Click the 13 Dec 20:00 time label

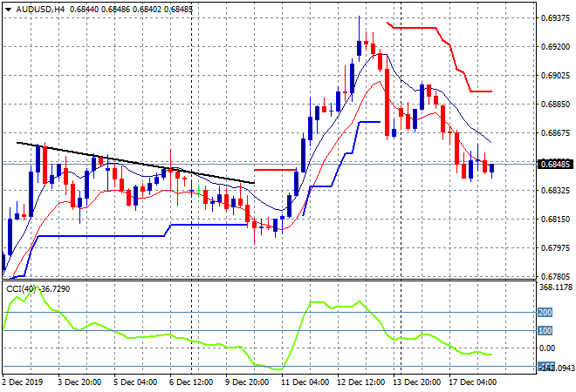(416, 382)
